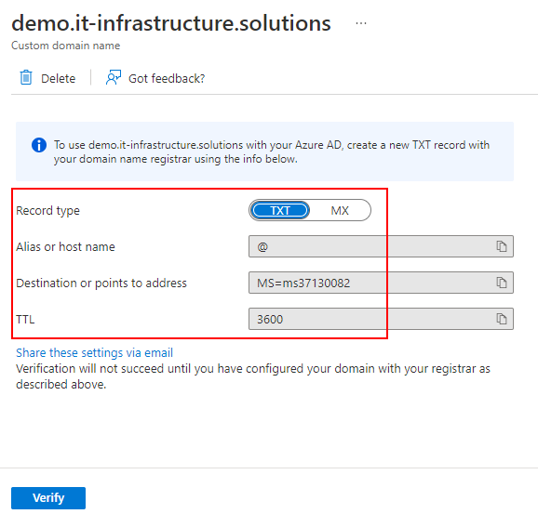Click the demo.it-infrastructure.solutions page title
The image size is (538, 514).
click(x=171, y=23)
